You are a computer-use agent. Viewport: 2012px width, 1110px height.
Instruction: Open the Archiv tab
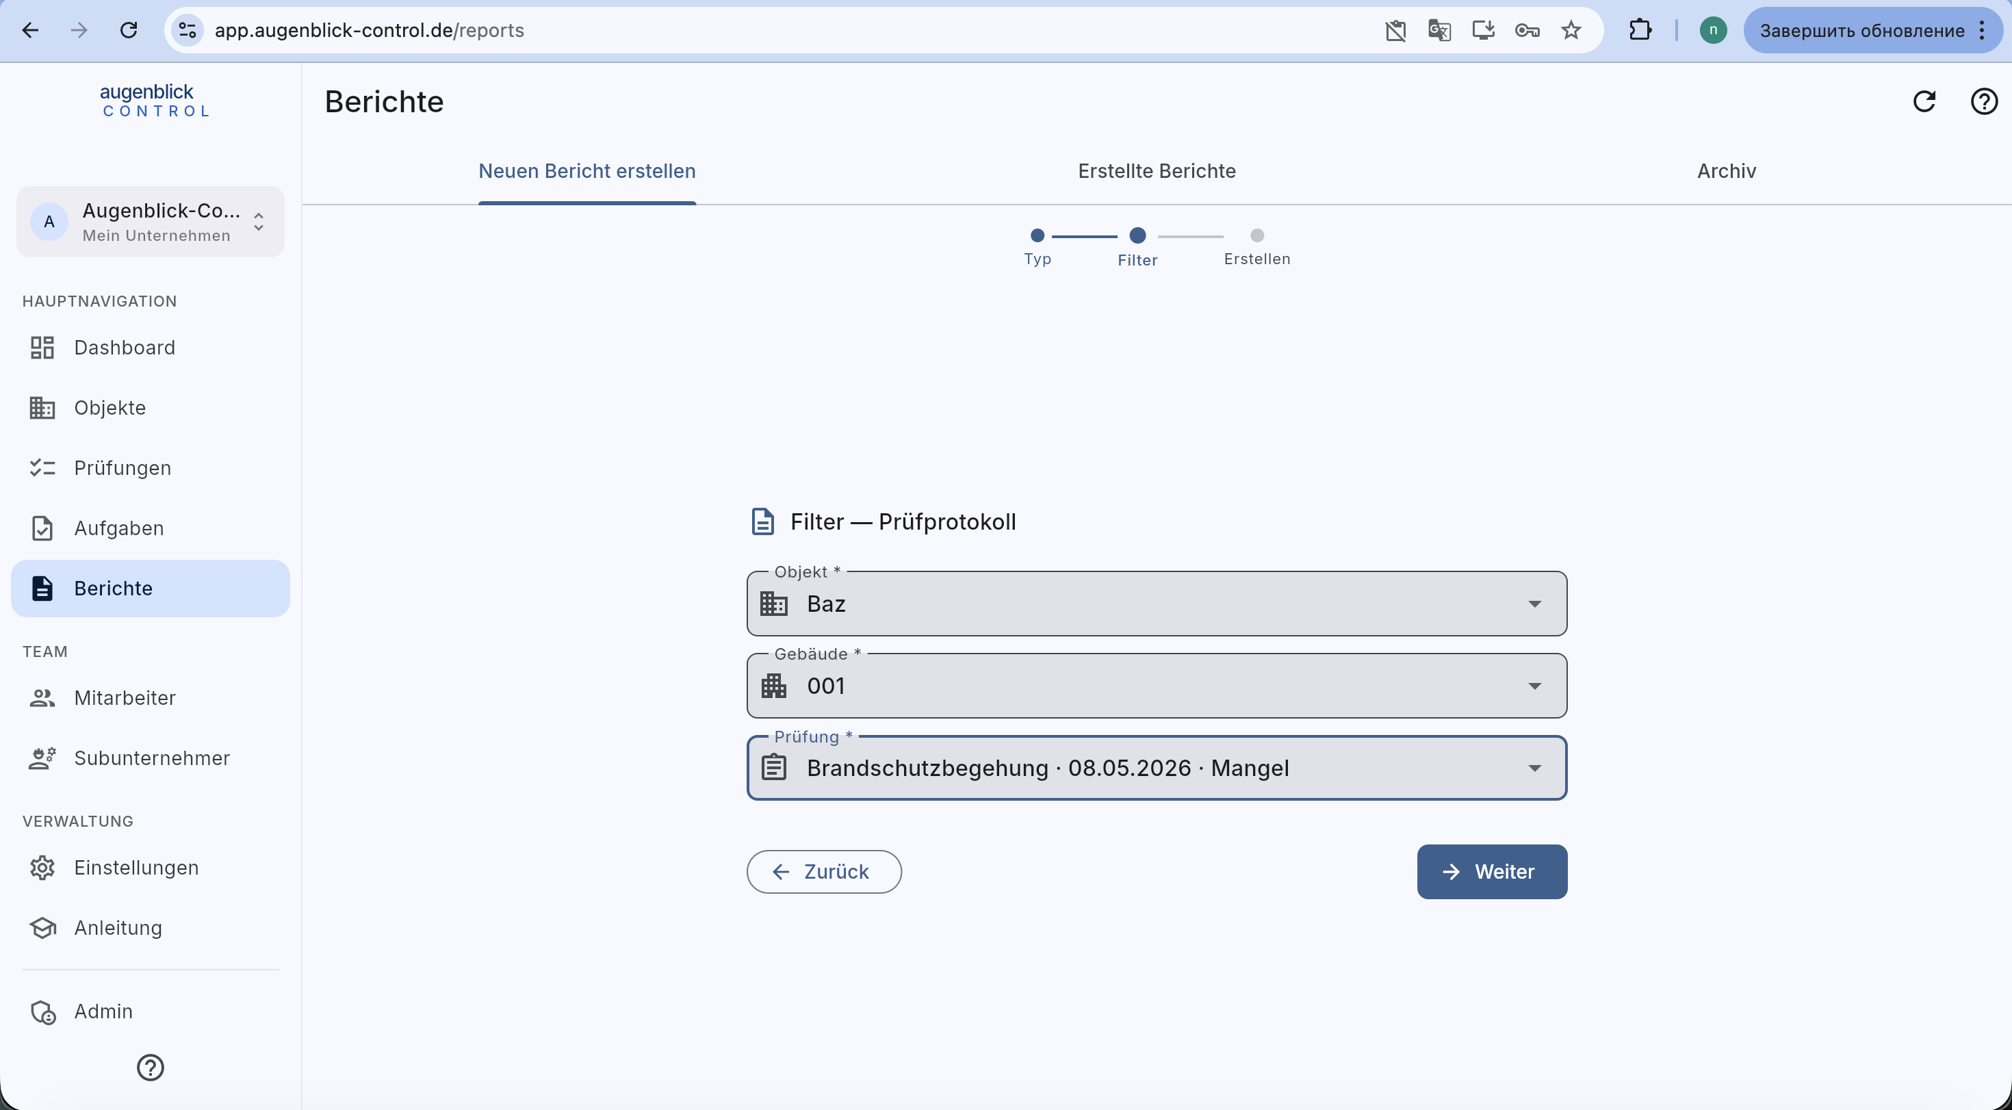1726,171
